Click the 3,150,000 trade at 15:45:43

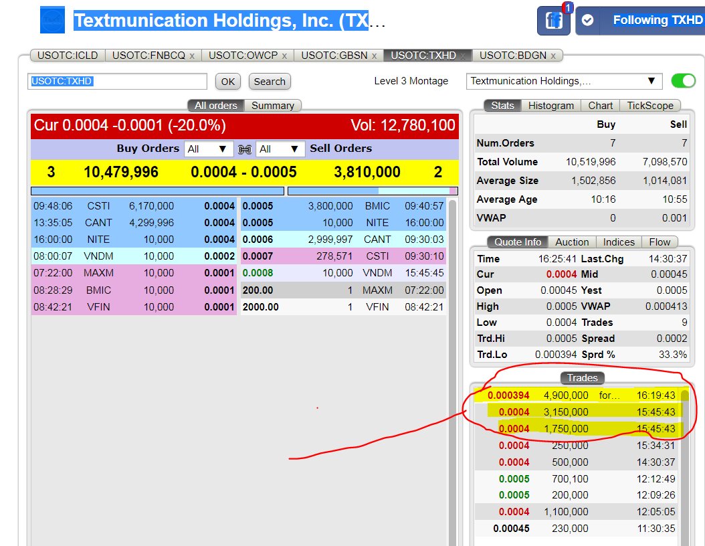[578, 412]
